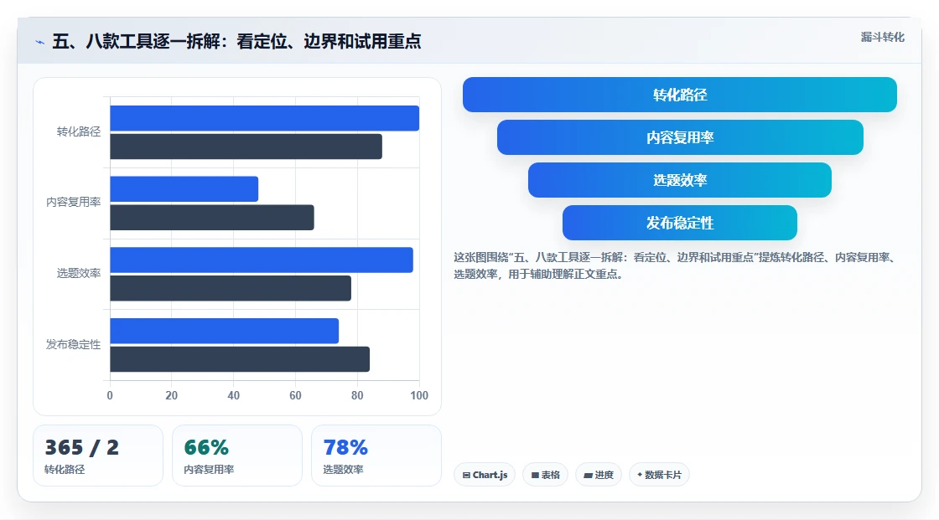Click the x-axis tick value 80
The height and width of the screenshot is (520, 939).
point(357,395)
